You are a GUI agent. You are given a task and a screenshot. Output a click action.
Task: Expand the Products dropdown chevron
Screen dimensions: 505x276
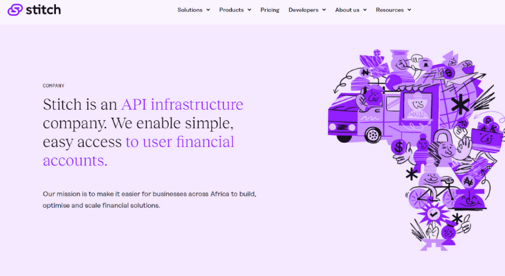pos(249,10)
